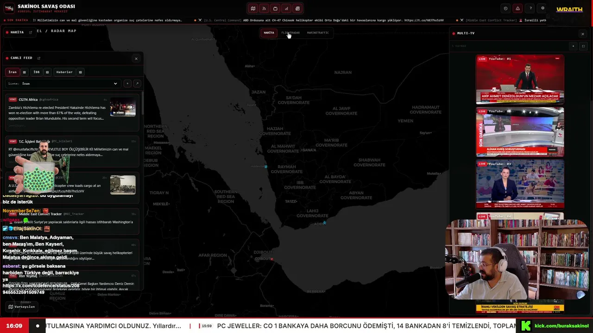The width and height of the screenshot is (593, 333).
Task: Open the newspaper icon in top toolbar
Action: [x=297, y=8]
